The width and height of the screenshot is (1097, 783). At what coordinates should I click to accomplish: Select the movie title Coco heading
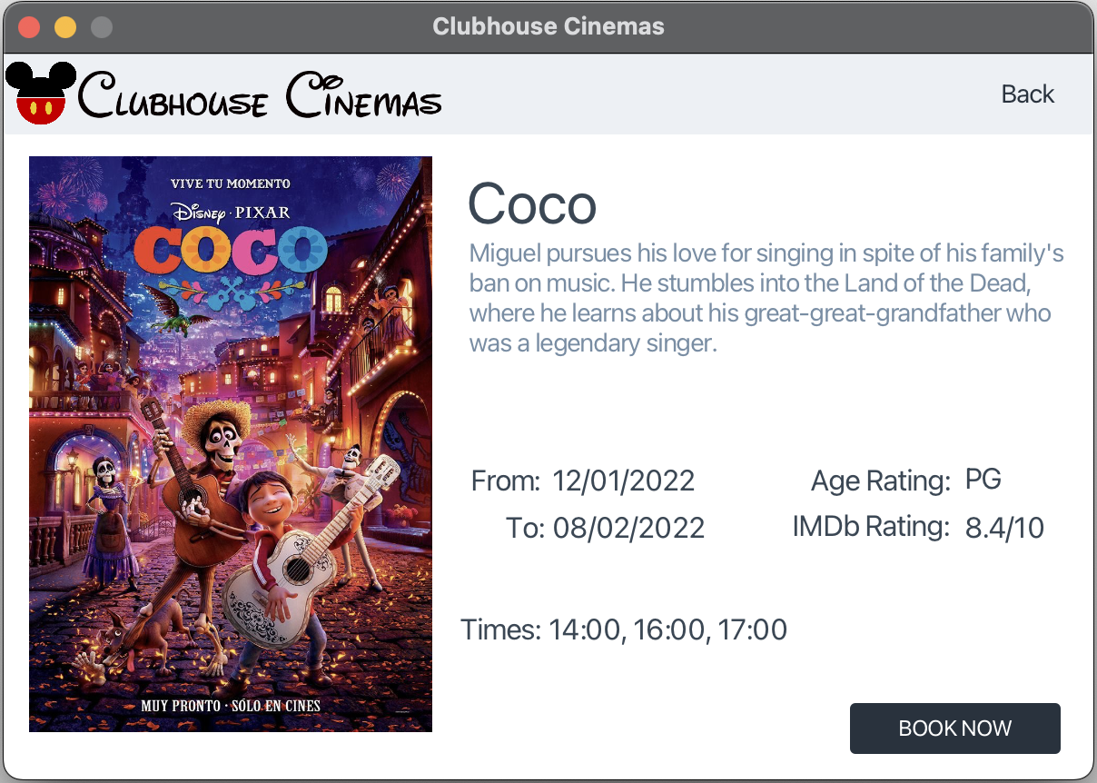click(x=531, y=205)
